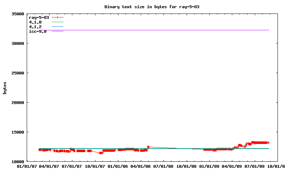Image resolution: width=285 pixels, height=171 pixels.
Task: Click the chart title about ray-5-03
Action: [x=154, y=7]
